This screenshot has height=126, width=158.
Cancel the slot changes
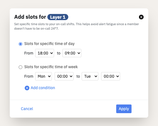click(27, 109)
